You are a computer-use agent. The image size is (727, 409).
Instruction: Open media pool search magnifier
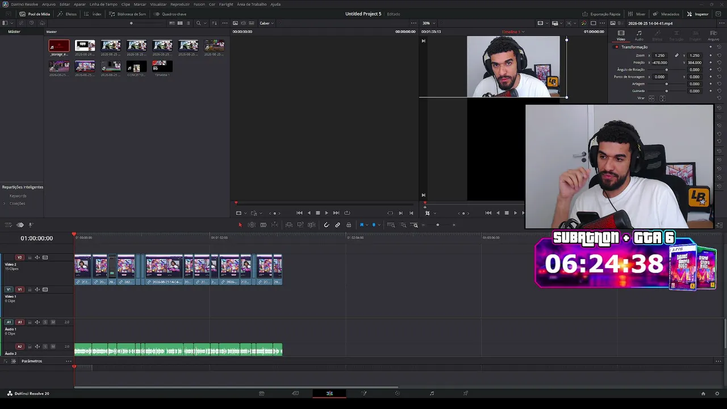click(x=198, y=23)
